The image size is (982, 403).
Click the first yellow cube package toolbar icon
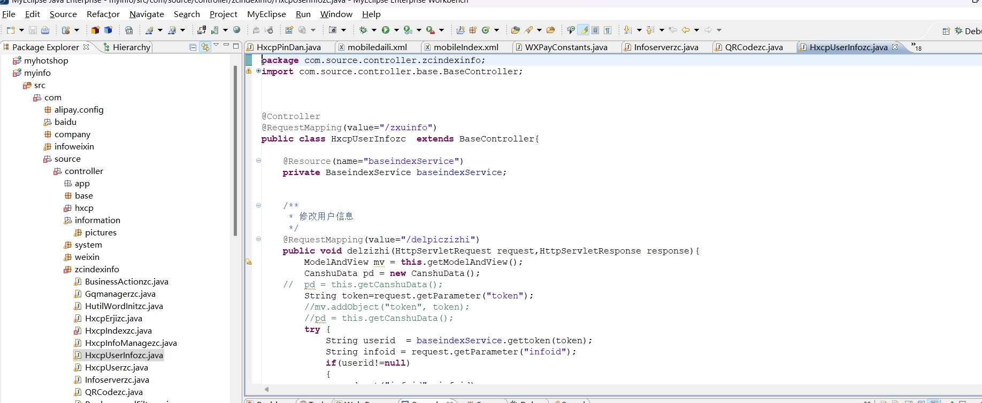coord(95,30)
